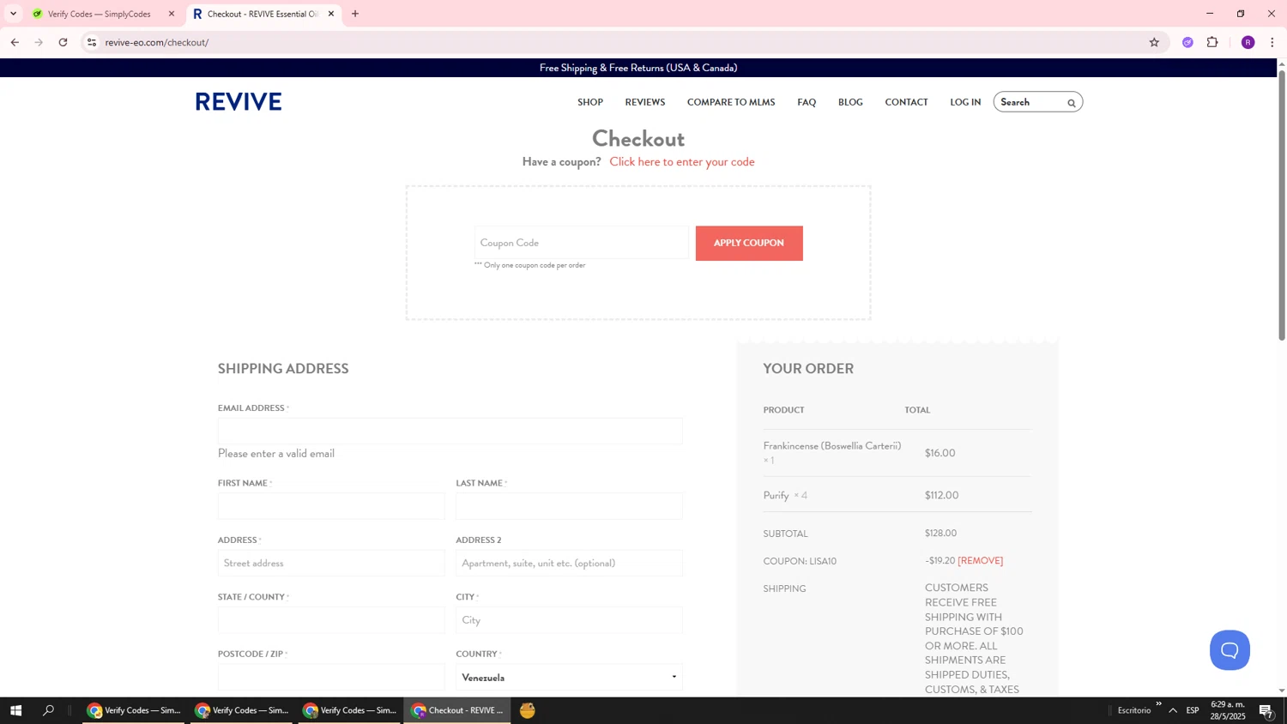Click the search magnifier icon in header
Screen dimensions: 1287x724
[1071, 103]
